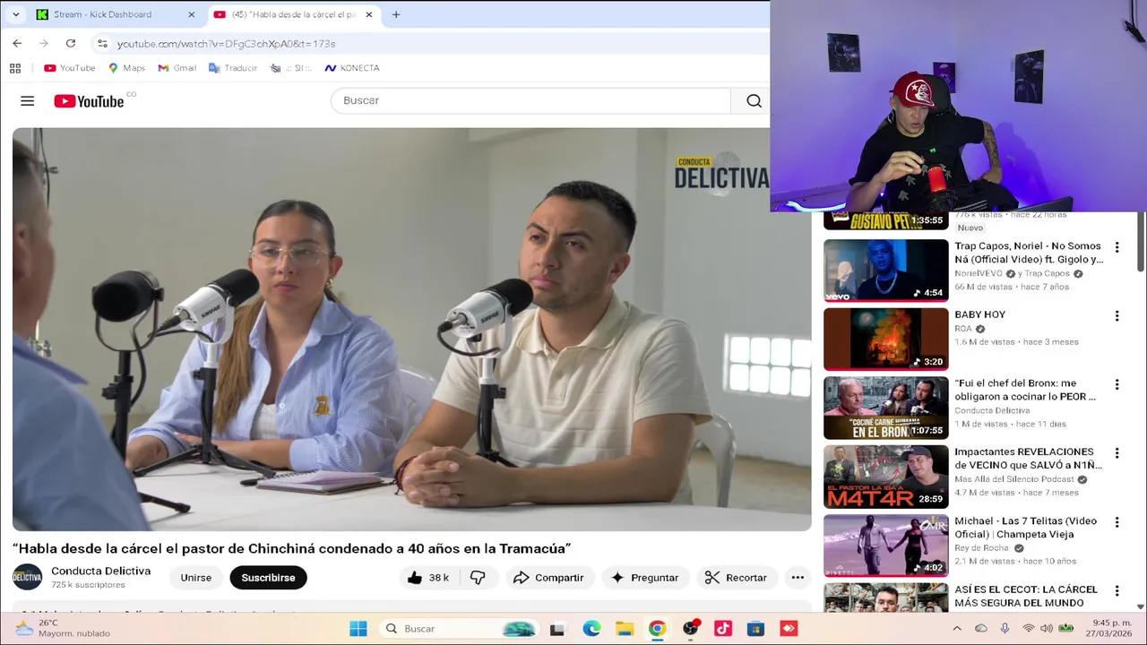1147x645 pixels.
Task: Open TikTok app from taskbar
Action: 723,629
